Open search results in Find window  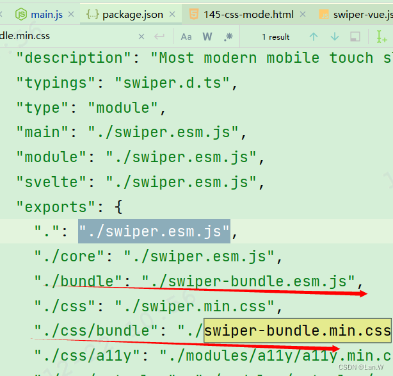(355, 37)
